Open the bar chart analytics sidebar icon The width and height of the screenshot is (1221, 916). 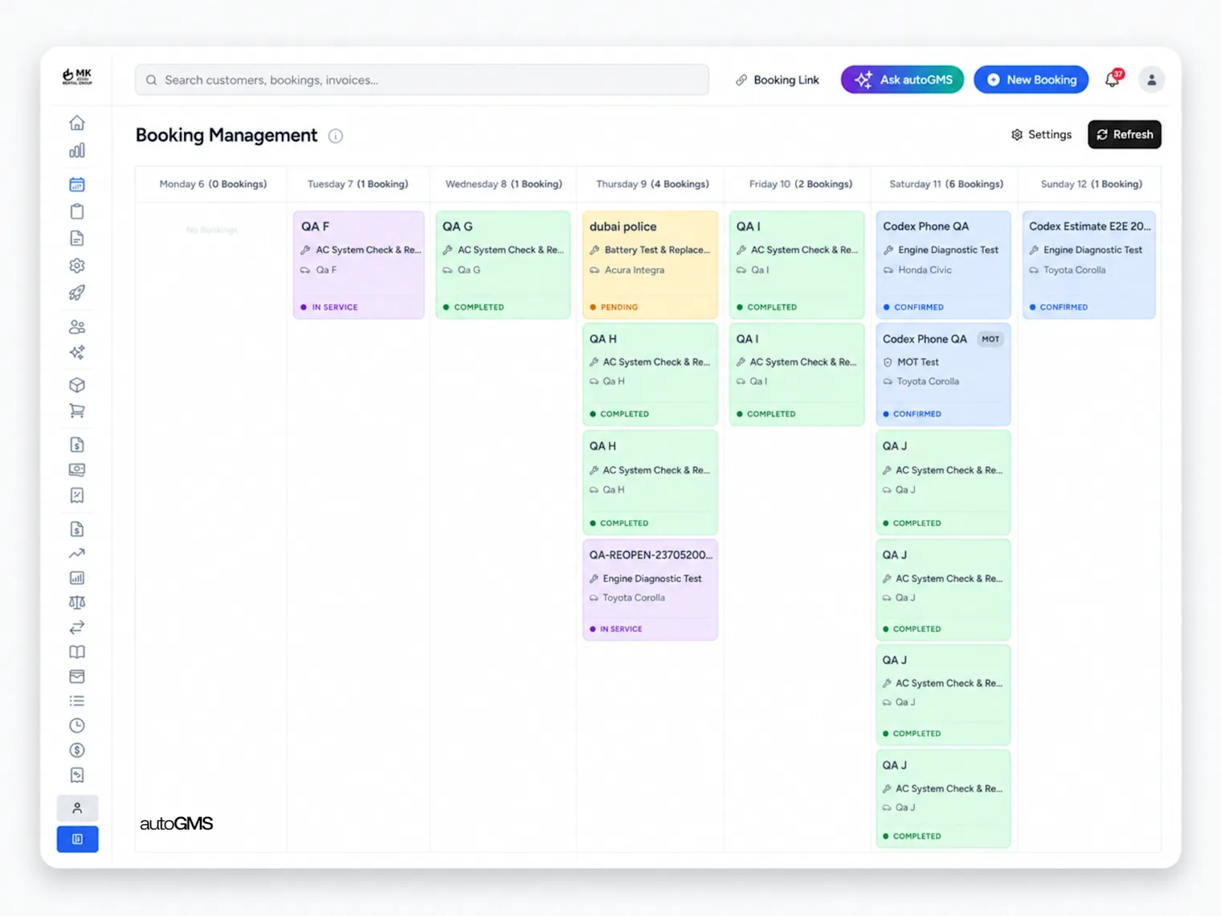(x=77, y=151)
